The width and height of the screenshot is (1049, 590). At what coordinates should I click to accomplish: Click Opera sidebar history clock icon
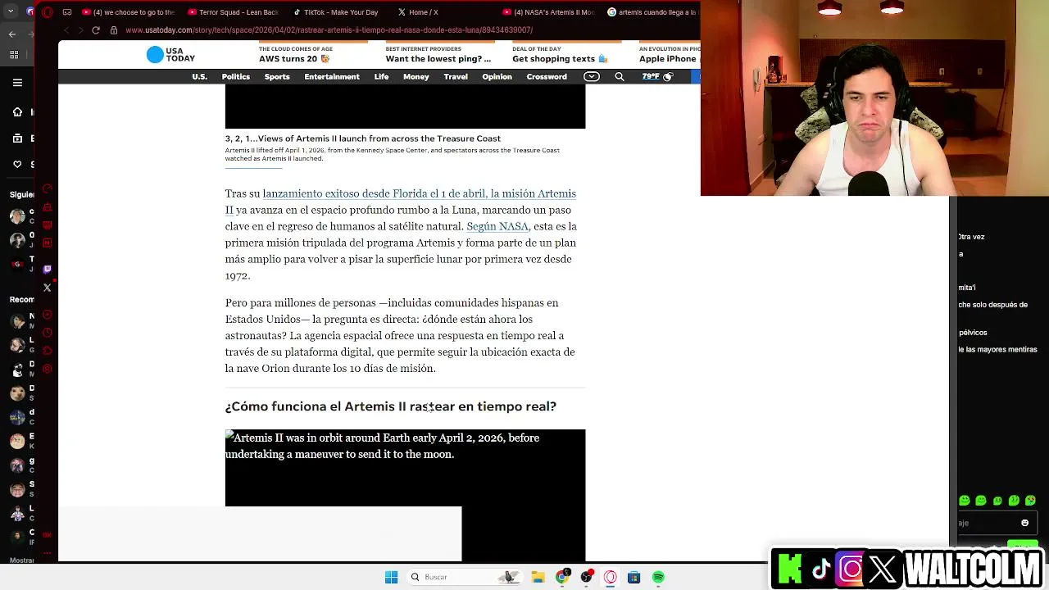pos(47,333)
